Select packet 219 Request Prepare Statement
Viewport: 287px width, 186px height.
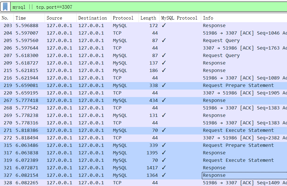point(238,86)
